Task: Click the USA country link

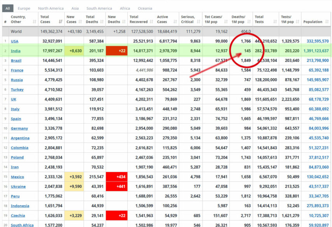Action: 14,41
